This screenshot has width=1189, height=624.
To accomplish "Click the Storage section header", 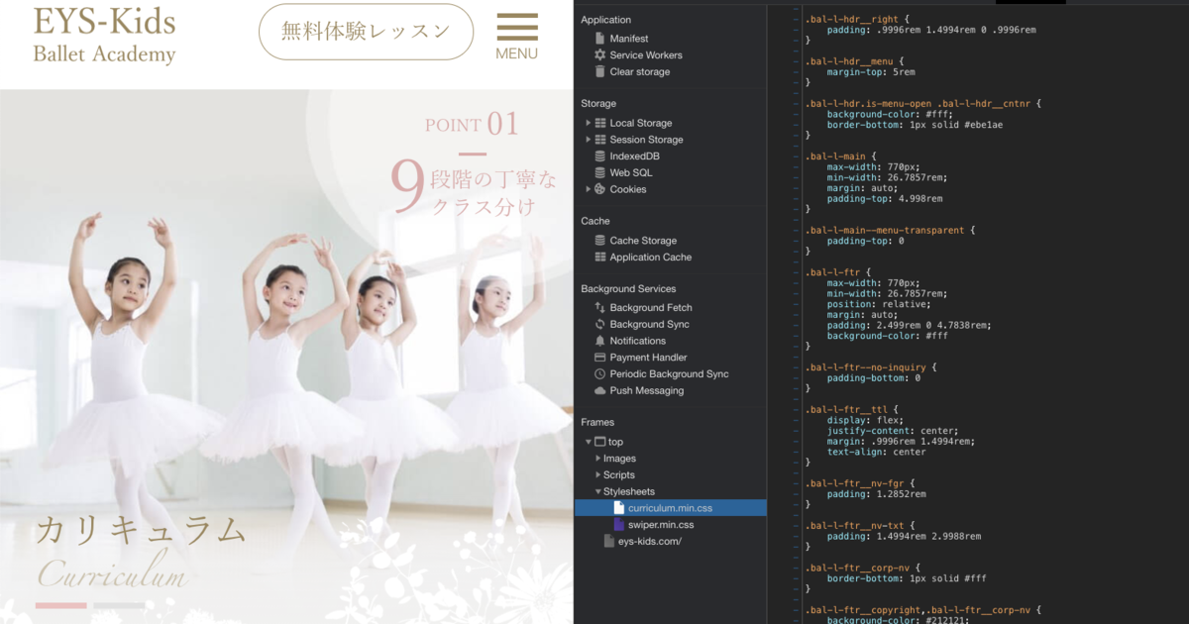I will coord(598,103).
